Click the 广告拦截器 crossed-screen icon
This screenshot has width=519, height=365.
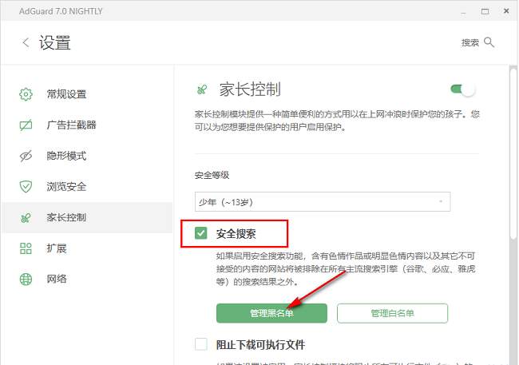click(x=26, y=125)
